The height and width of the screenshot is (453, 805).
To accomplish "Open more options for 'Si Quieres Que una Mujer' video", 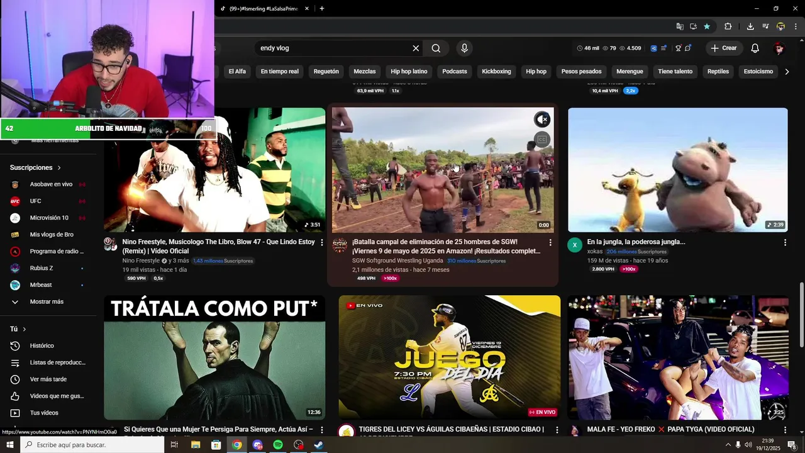I will (322, 430).
